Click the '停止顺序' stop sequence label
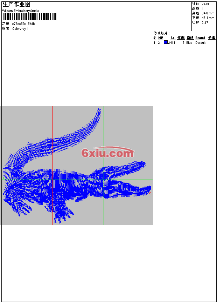The width and height of the screenshot is (217, 302). coord(161,33)
